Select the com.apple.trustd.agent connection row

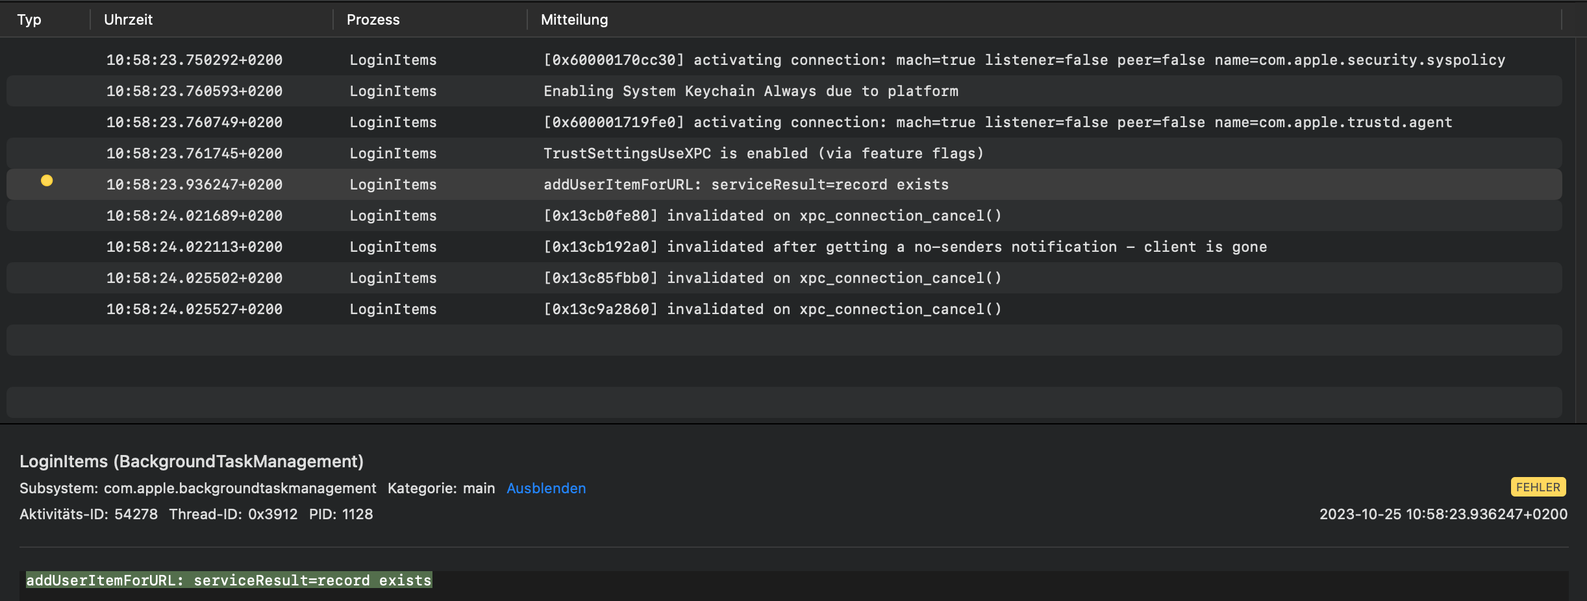[x=997, y=122]
